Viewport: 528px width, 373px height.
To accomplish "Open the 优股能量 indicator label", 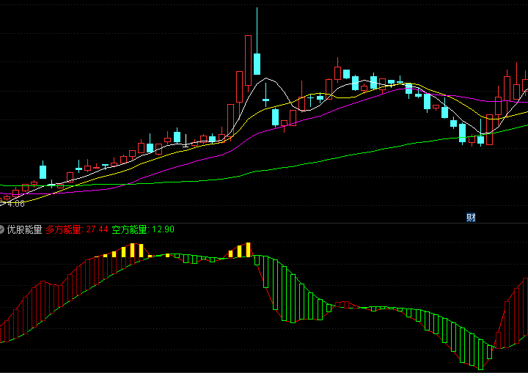I will tap(25, 229).
